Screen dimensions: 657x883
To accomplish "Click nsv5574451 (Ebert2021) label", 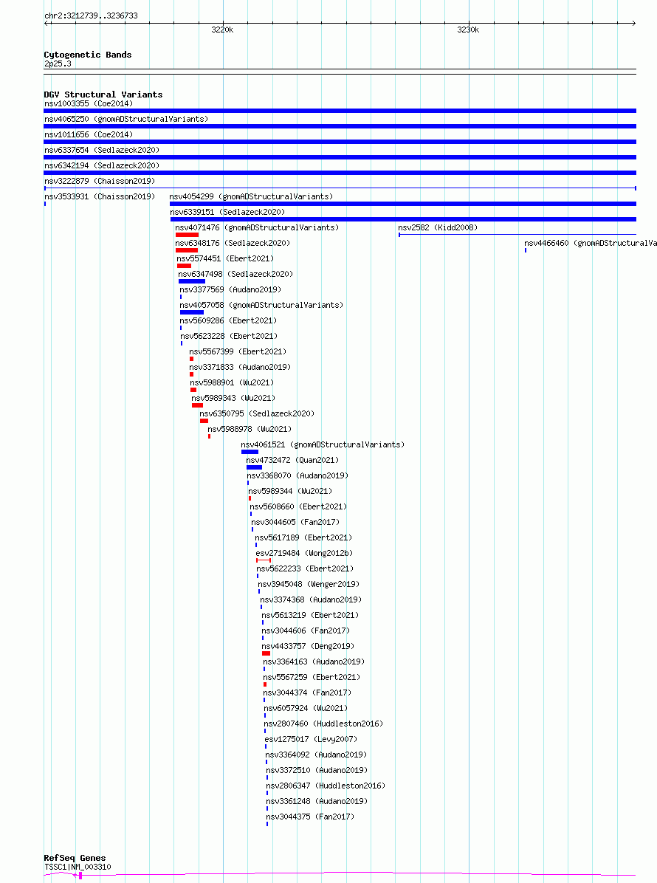I will (225, 258).
